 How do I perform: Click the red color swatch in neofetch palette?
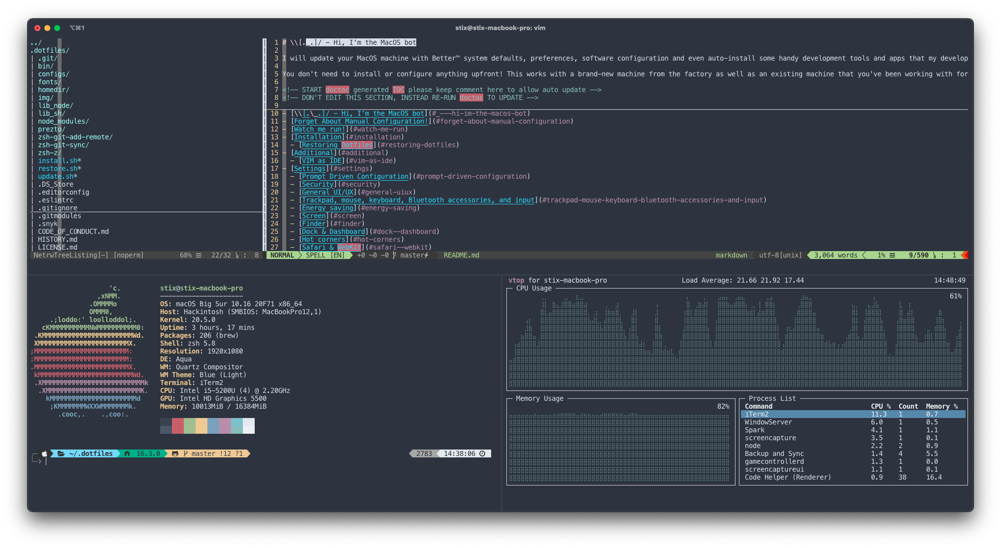177,425
